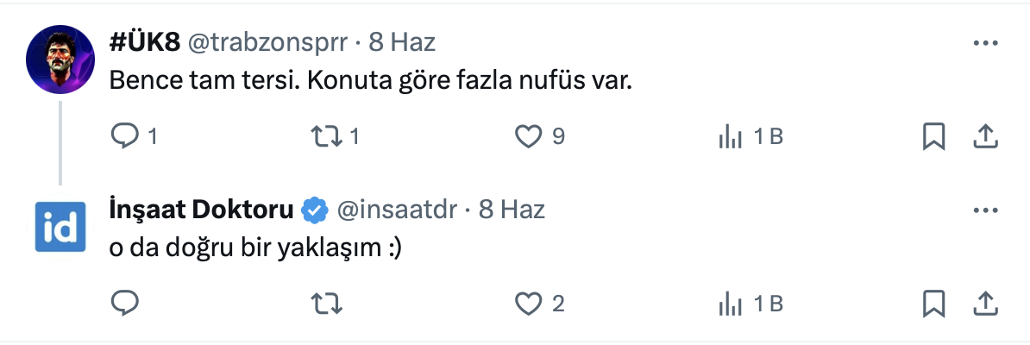View analytics of the #ÜK8 tweet

click(x=731, y=135)
